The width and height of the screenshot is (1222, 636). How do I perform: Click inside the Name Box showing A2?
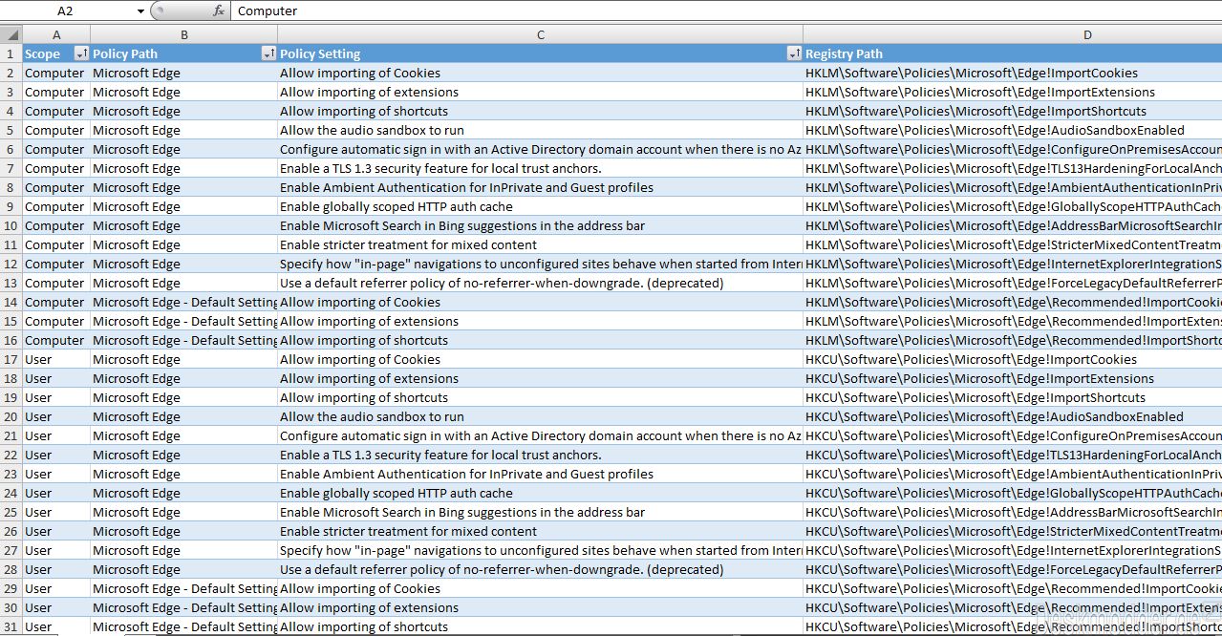[x=67, y=11]
